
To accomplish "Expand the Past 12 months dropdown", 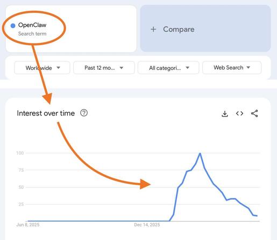I will pyautogui.click(x=104, y=68).
